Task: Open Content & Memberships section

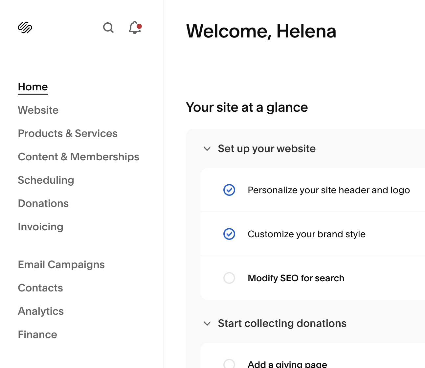Action: click(78, 157)
